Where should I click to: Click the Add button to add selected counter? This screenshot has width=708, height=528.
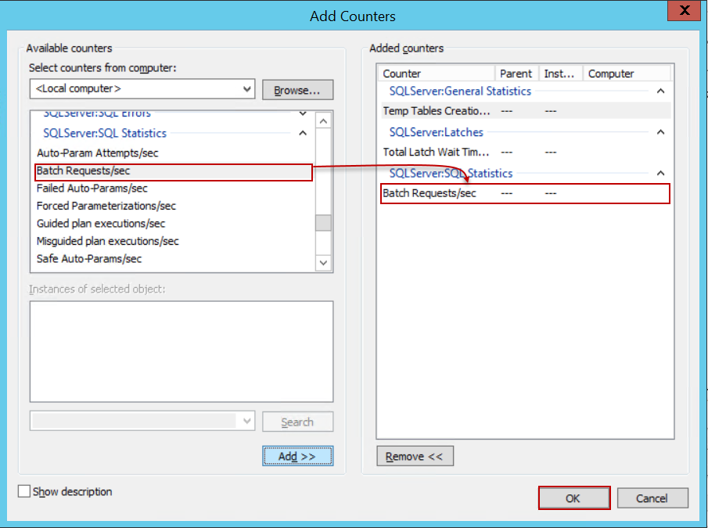click(x=297, y=456)
